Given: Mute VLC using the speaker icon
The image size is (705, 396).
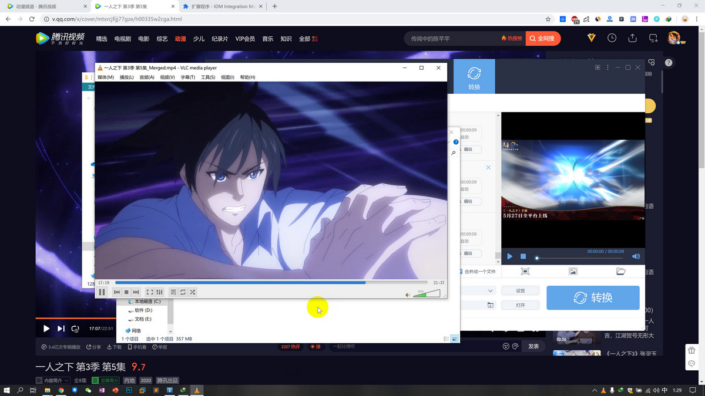Looking at the screenshot, I should tap(408, 295).
